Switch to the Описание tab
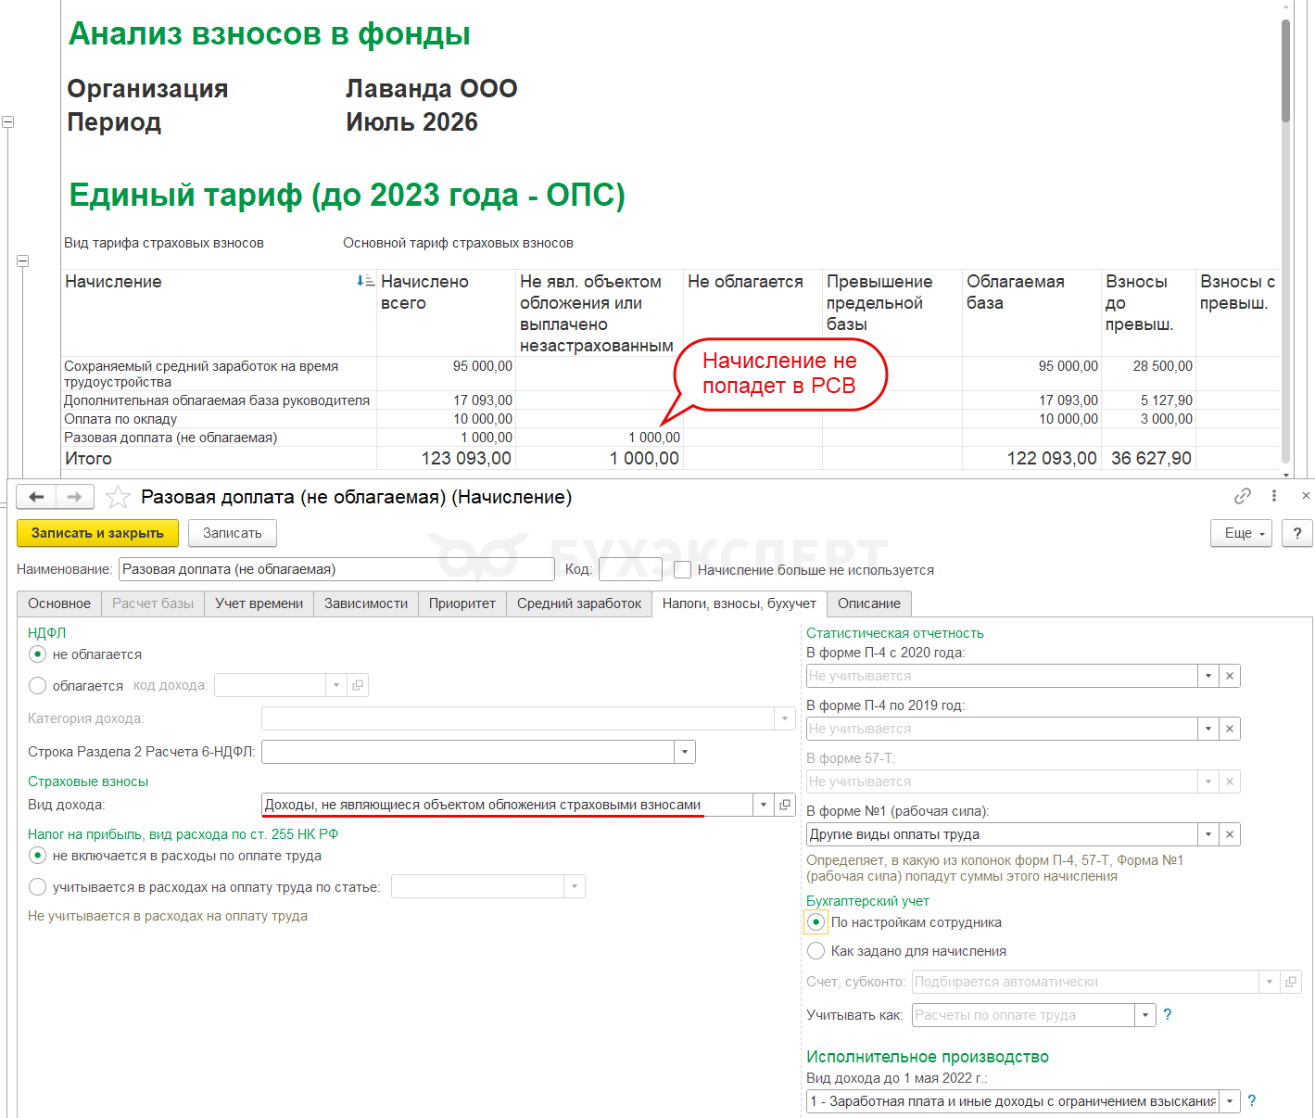The height and width of the screenshot is (1118, 1315). tap(869, 603)
